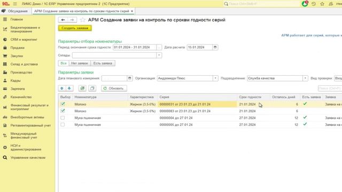Screen dimensions: 342x192
Task: Select the Все filter toggle
Action: point(64,63)
